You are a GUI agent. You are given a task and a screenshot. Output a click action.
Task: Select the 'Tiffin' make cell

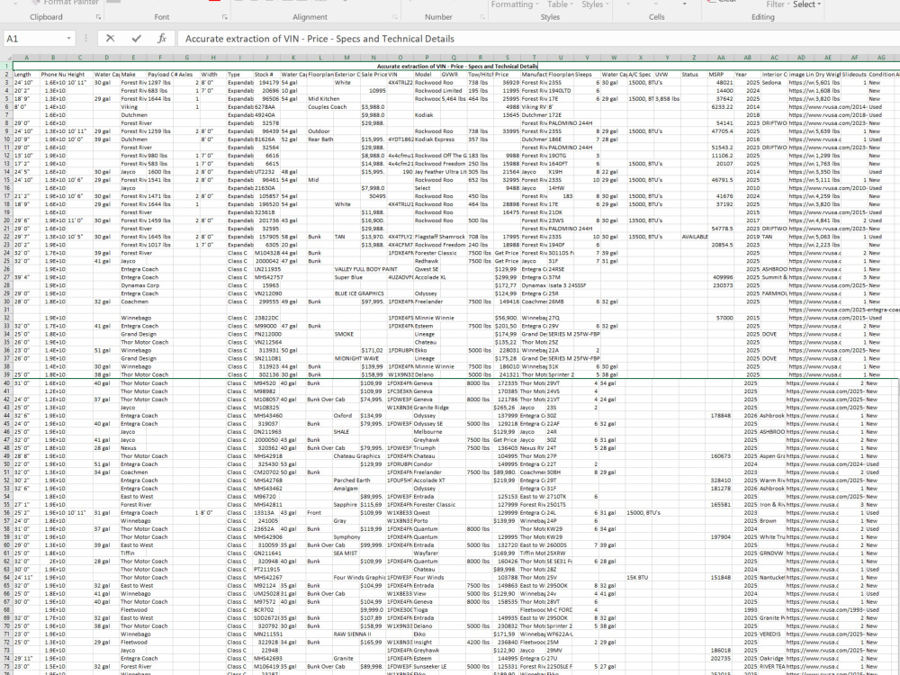pyautogui.click(x=133, y=553)
